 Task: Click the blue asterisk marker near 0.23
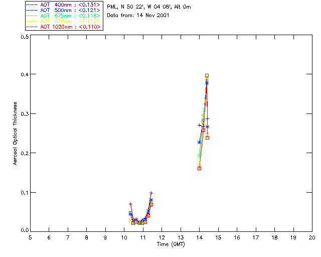199,142
